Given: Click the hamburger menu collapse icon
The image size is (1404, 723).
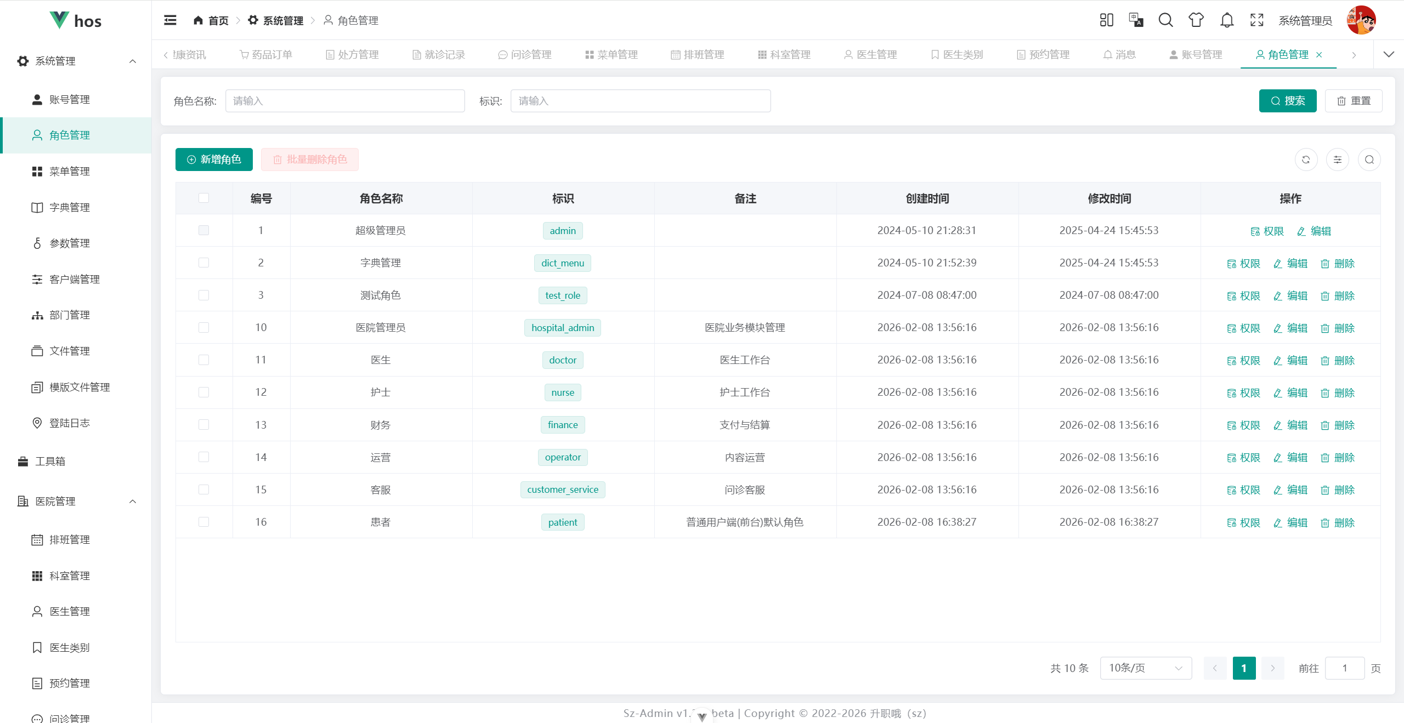Looking at the screenshot, I should coord(170,20).
